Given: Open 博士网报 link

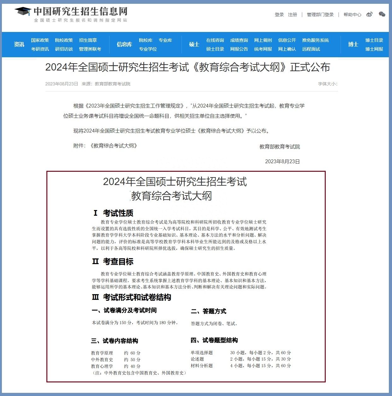Looking at the screenshot, I should click(x=374, y=49).
